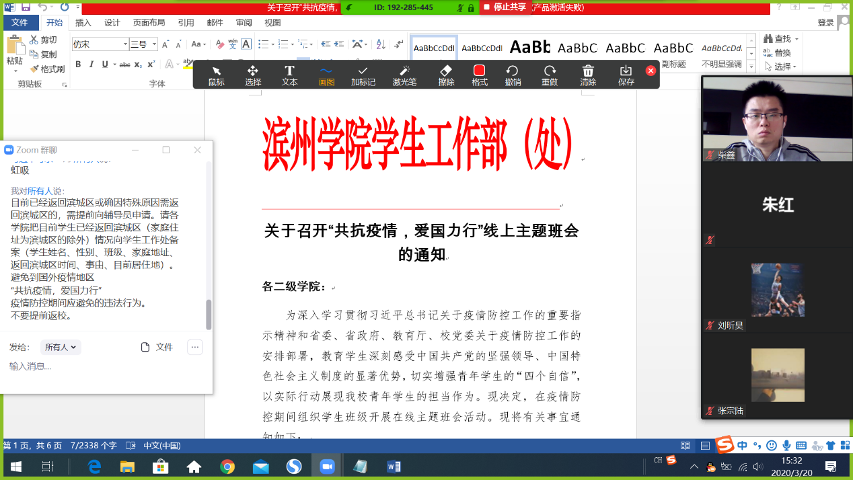The height and width of the screenshot is (480, 853).
Task: Toggle italic formatting in Word ribbon
Action: click(x=91, y=65)
